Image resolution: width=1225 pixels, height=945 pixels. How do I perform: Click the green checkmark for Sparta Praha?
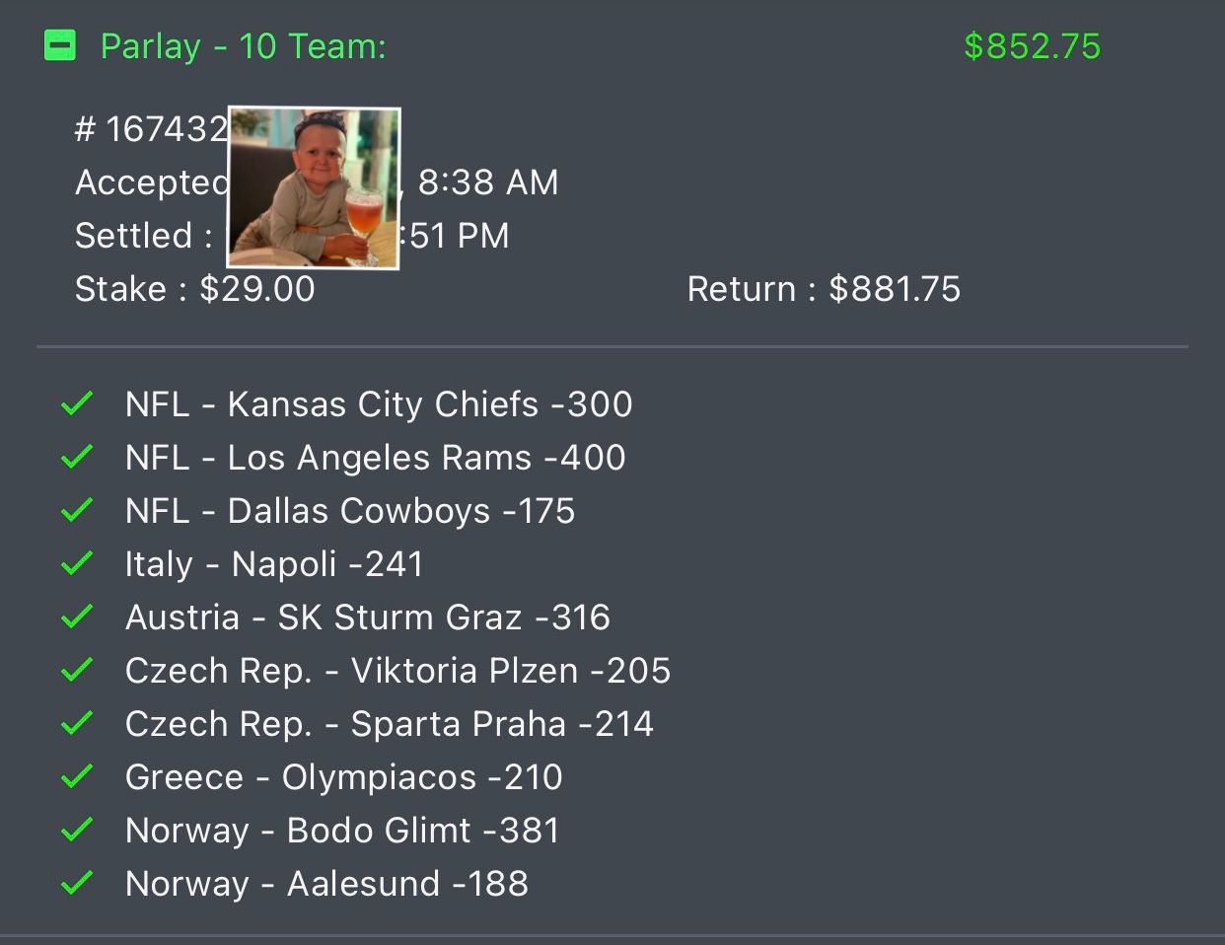[77, 723]
